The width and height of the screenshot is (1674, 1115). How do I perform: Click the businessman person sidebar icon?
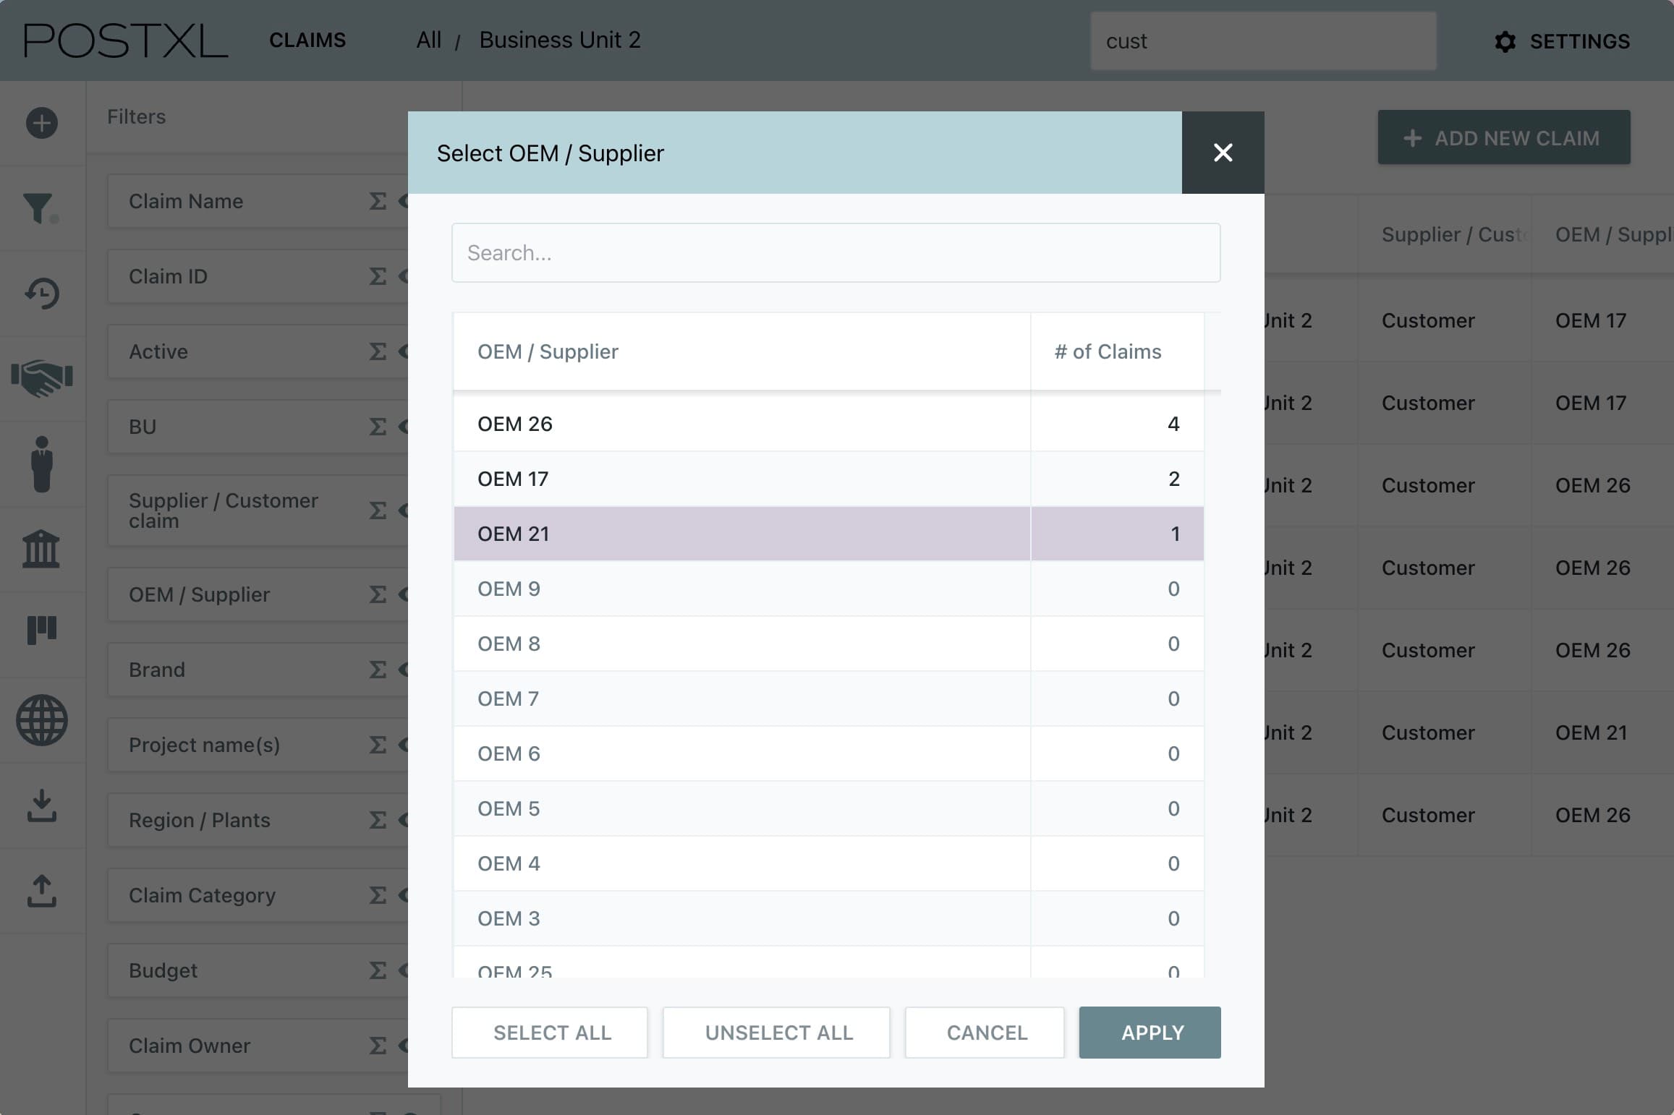(42, 464)
